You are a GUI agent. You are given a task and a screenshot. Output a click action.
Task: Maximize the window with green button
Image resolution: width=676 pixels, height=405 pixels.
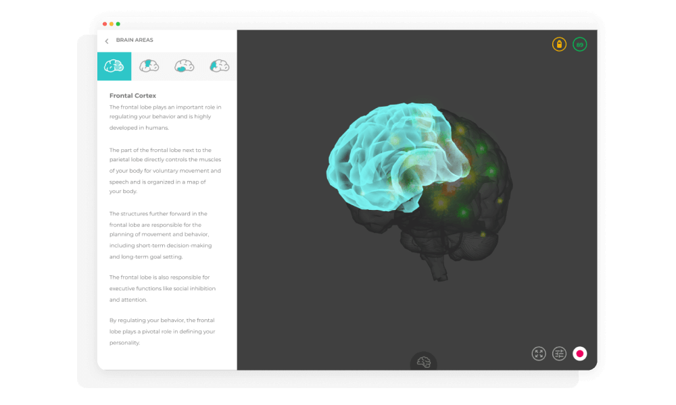[118, 24]
